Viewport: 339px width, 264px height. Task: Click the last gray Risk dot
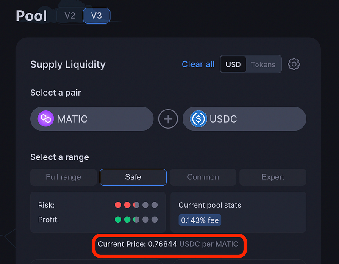155,205
